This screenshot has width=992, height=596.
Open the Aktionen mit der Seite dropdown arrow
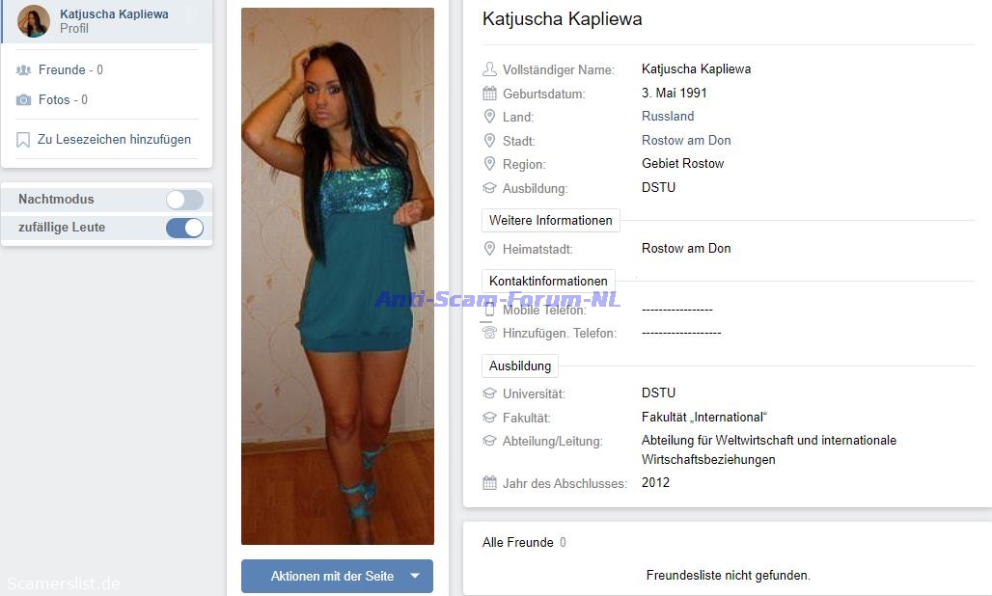[x=415, y=576]
